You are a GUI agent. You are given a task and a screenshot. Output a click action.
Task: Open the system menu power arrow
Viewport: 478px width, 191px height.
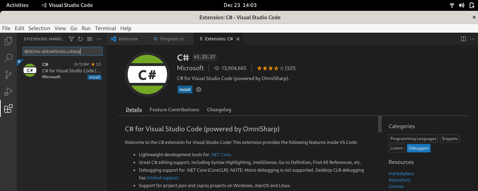pos(472,5)
